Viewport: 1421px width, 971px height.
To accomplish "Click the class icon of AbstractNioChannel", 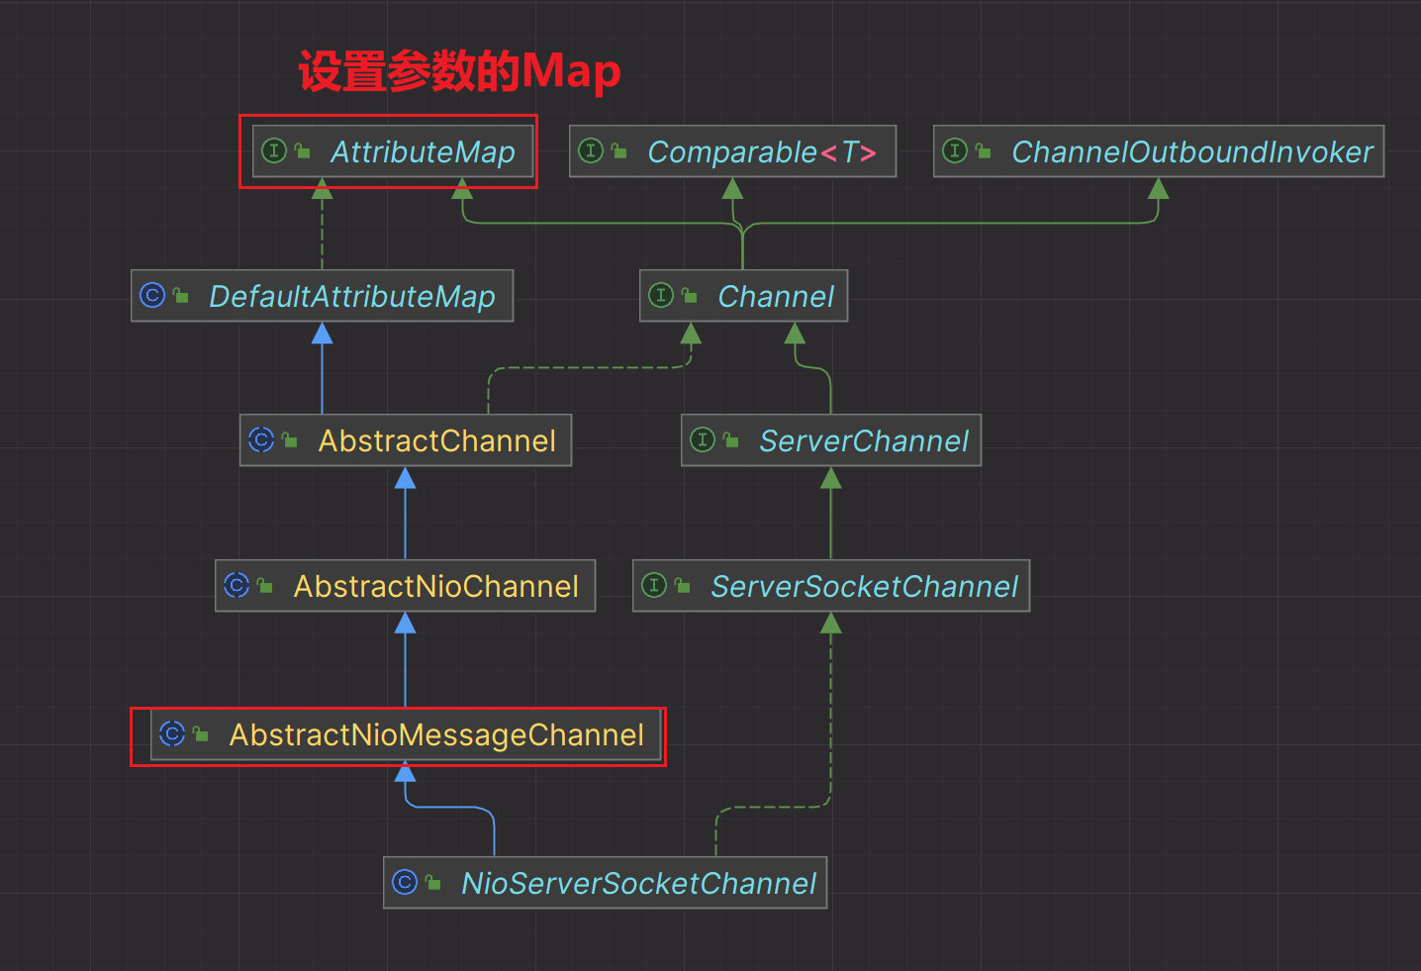I will click(x=237, y=586).
